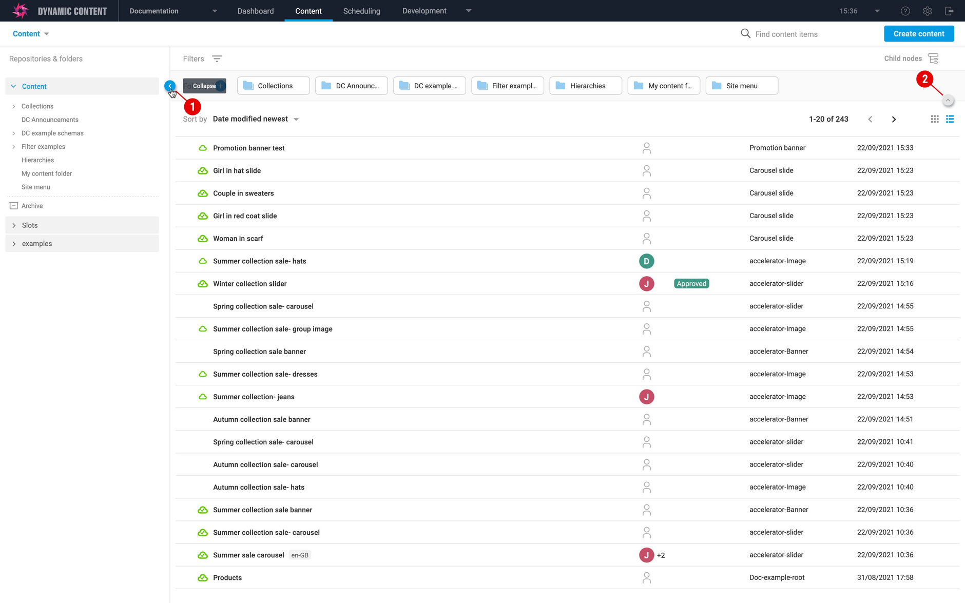
Task: Click the log out icon
Action: pyautogui.click(x=949, y=11)
